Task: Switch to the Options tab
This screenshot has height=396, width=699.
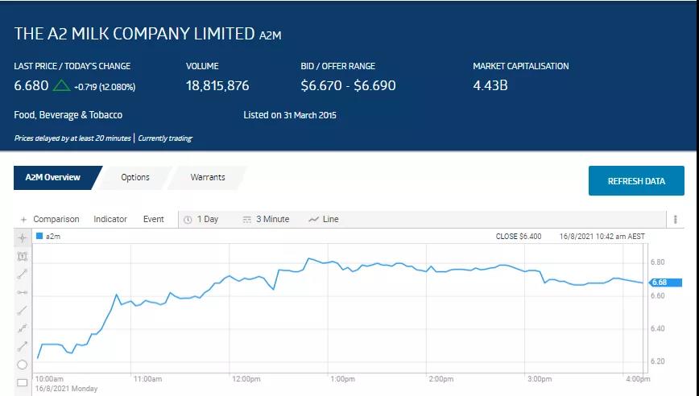Action: [135, 177]
